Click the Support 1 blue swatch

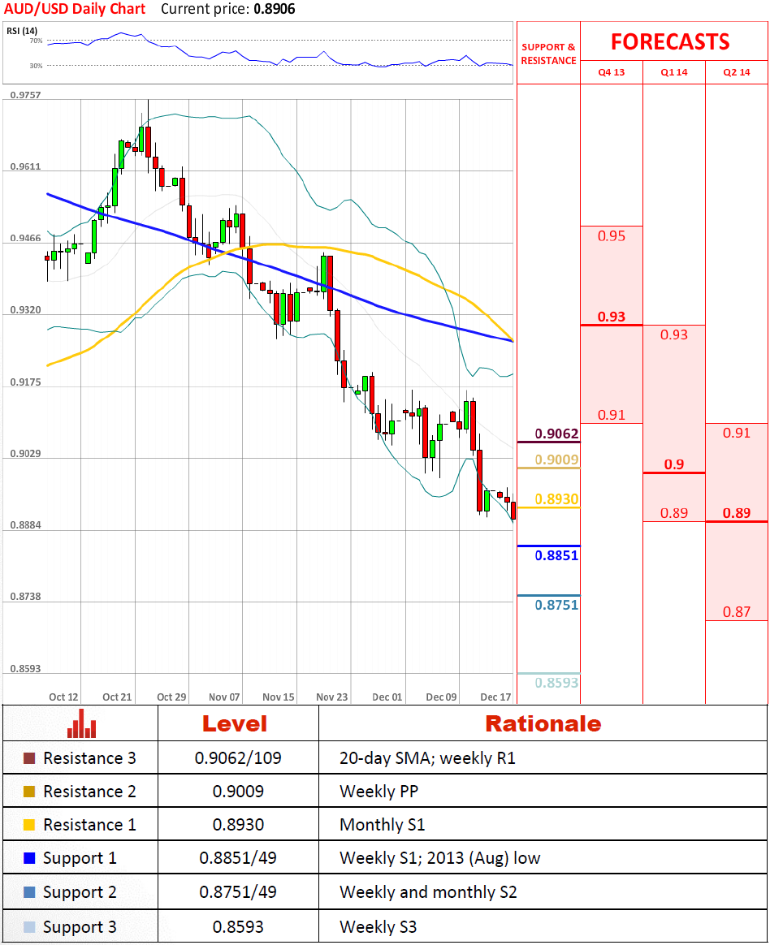29,858
